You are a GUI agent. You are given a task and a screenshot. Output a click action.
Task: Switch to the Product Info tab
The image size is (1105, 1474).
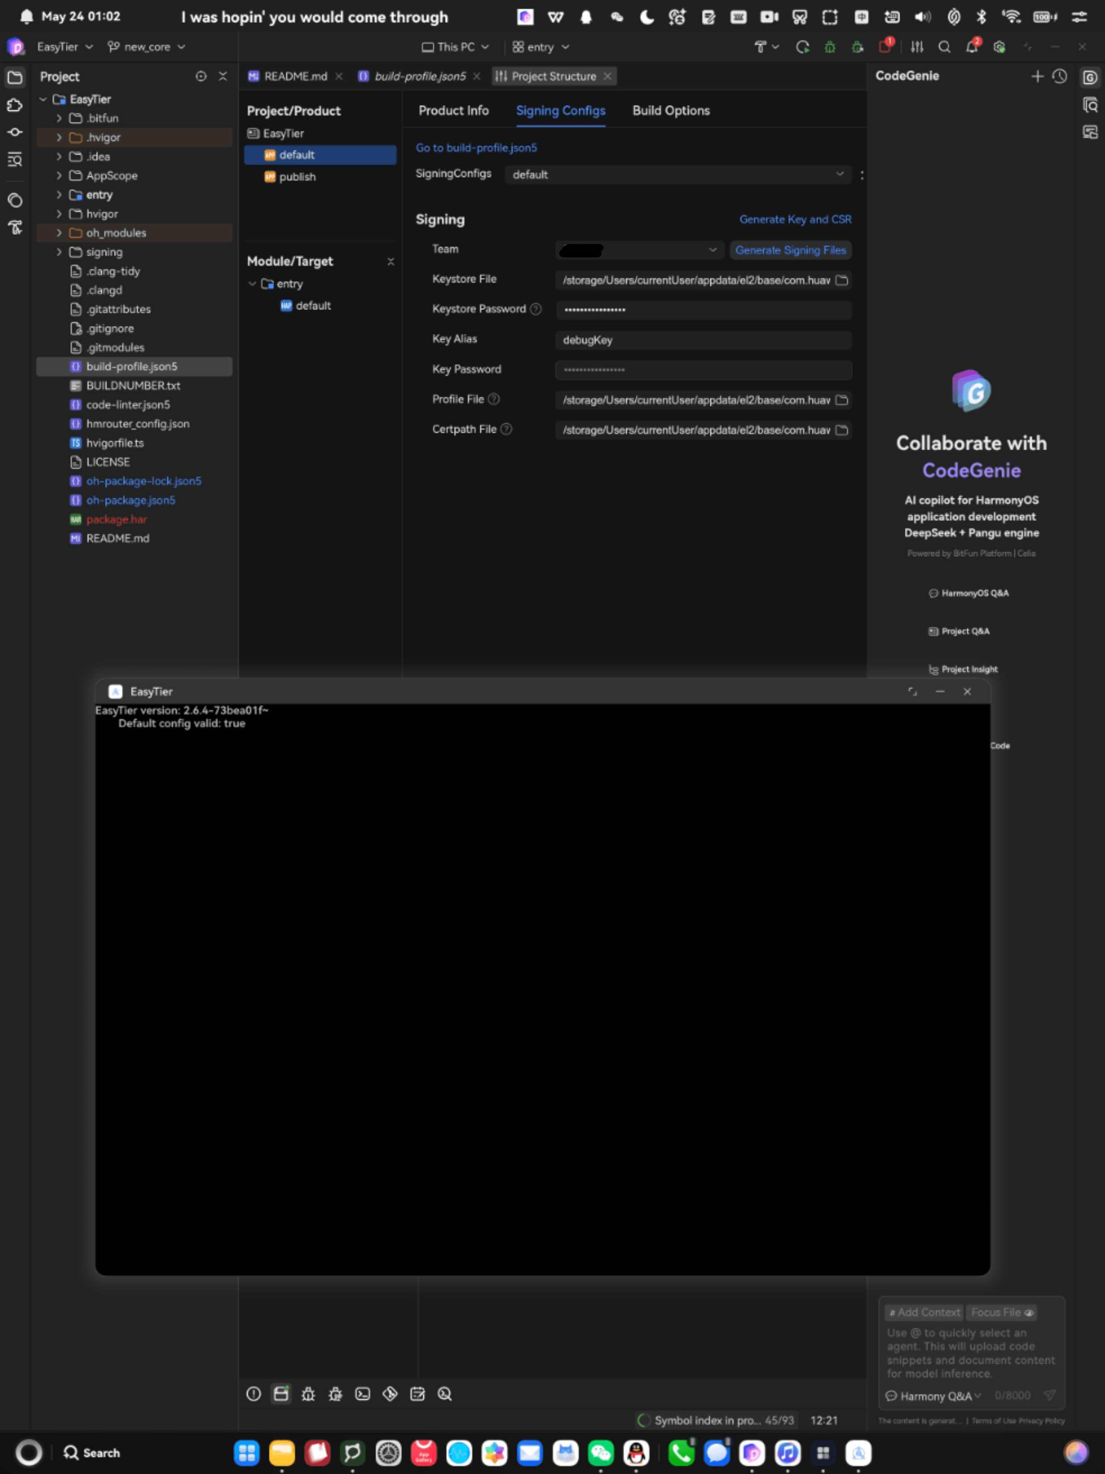454,110
